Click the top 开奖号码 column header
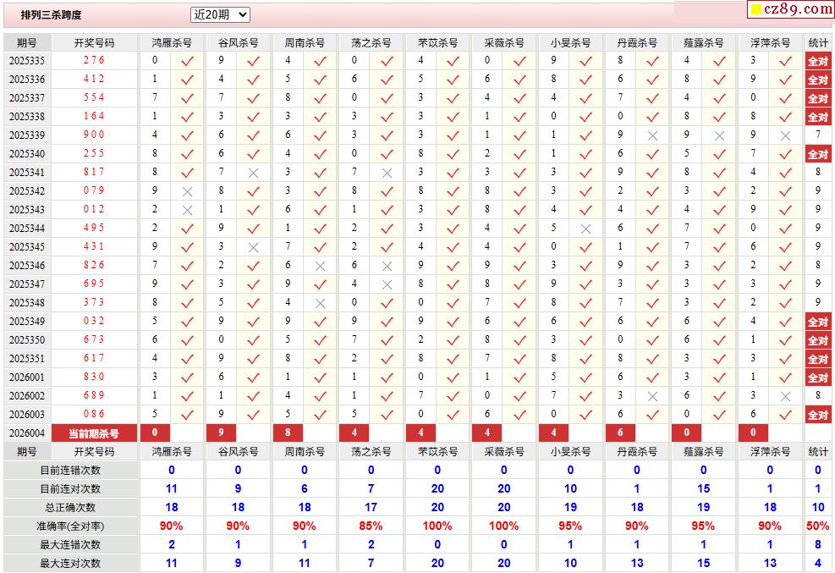Image resolution: width=835 pixels, height=573 pixels. pyautogui.click(x=94, y=42)
